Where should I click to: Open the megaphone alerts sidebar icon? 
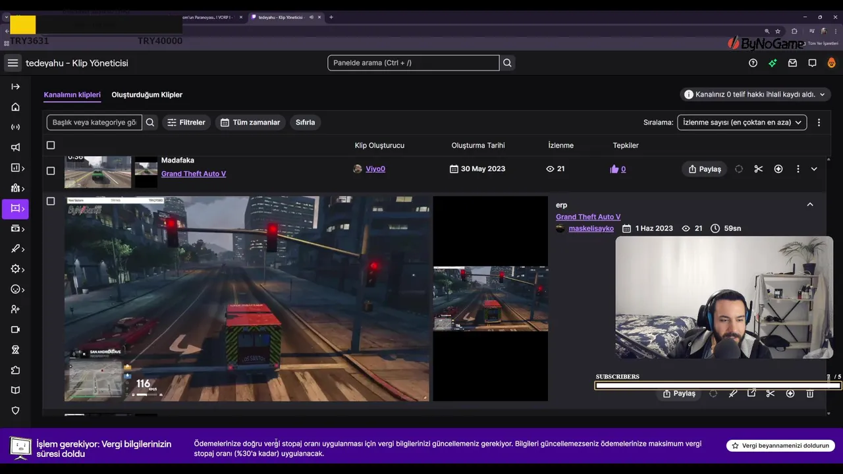[x=15, y=147]
